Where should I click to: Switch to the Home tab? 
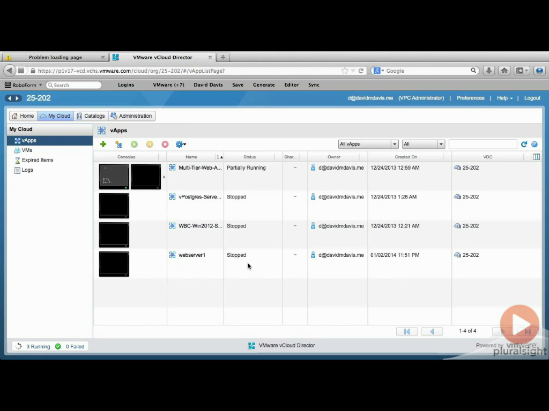coord(23,116)
